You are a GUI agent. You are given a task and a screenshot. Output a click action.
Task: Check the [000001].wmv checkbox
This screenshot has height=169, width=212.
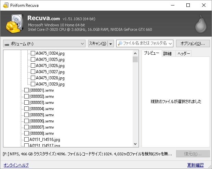[x=26, y=90]
